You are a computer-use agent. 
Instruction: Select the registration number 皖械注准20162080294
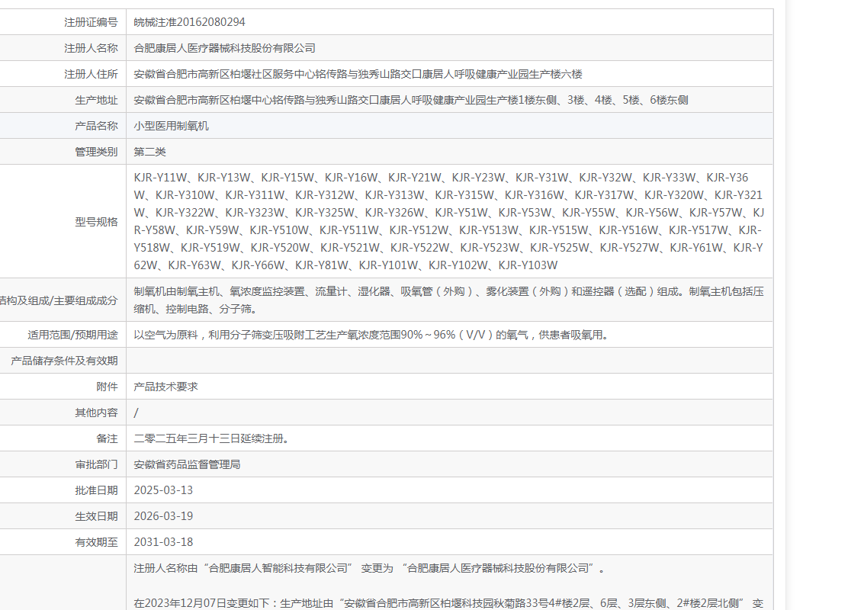[189, 22]
